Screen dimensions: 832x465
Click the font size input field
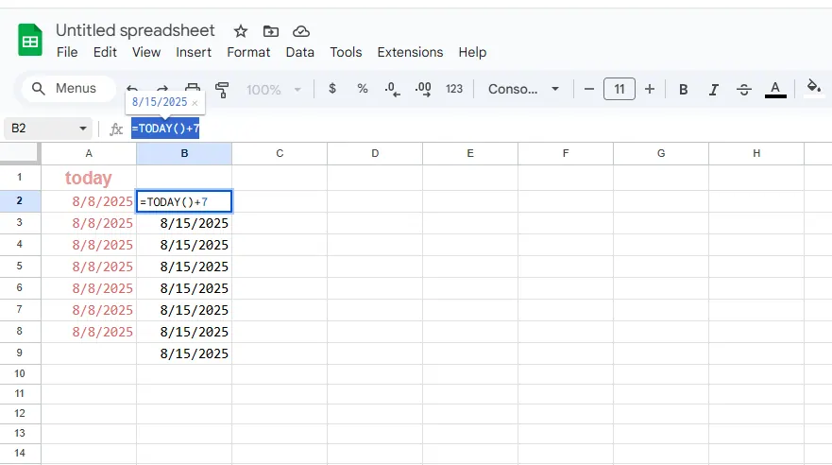[619, 89]
